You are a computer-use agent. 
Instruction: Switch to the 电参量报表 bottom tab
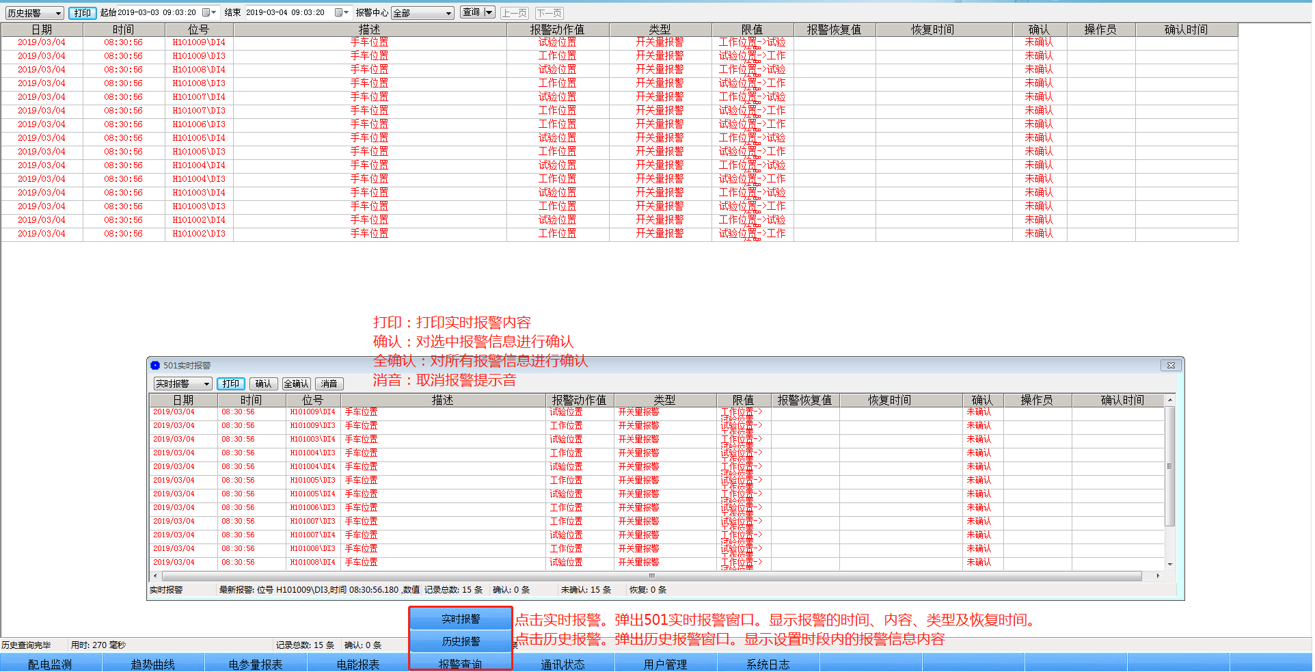[x=256, y=664]
